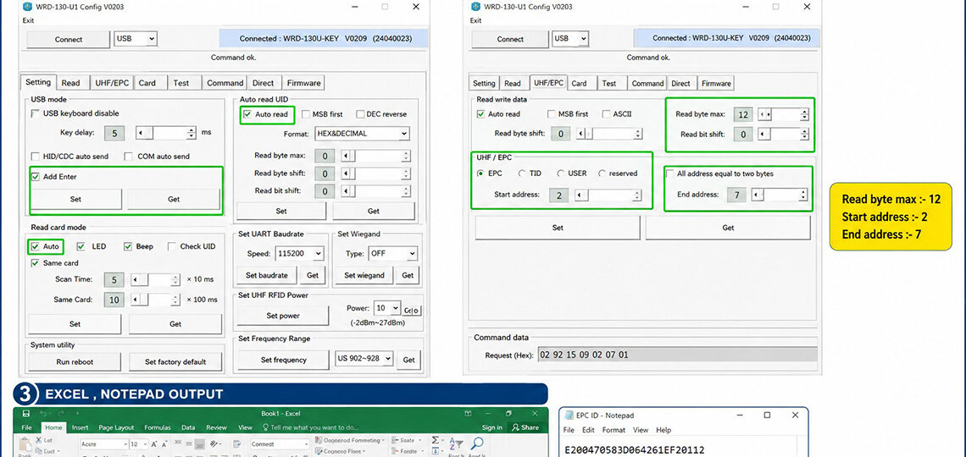Toggle the HID/CDC auto send checkbox
This screenshot has height=457, width=966.
coord(35,157)
